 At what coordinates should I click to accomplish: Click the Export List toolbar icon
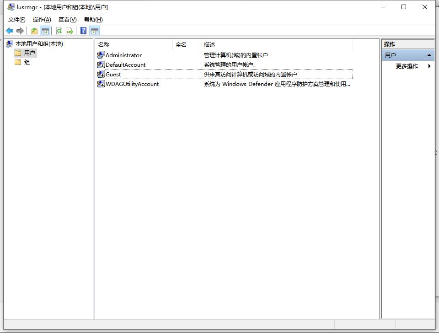69,31
